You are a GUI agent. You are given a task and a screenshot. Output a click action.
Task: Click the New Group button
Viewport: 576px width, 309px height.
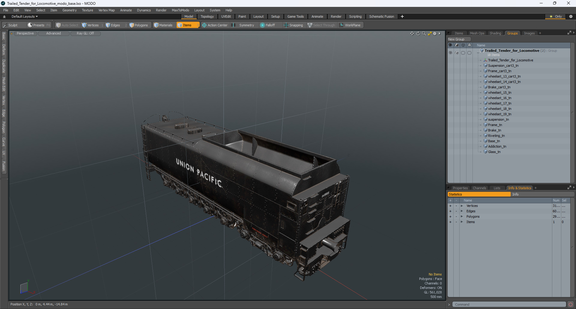pyautogui.click(x=459, y=39)
